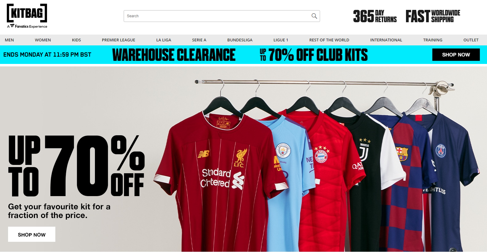
Task: Go to the Training section
Action: (x=433, y=40)
